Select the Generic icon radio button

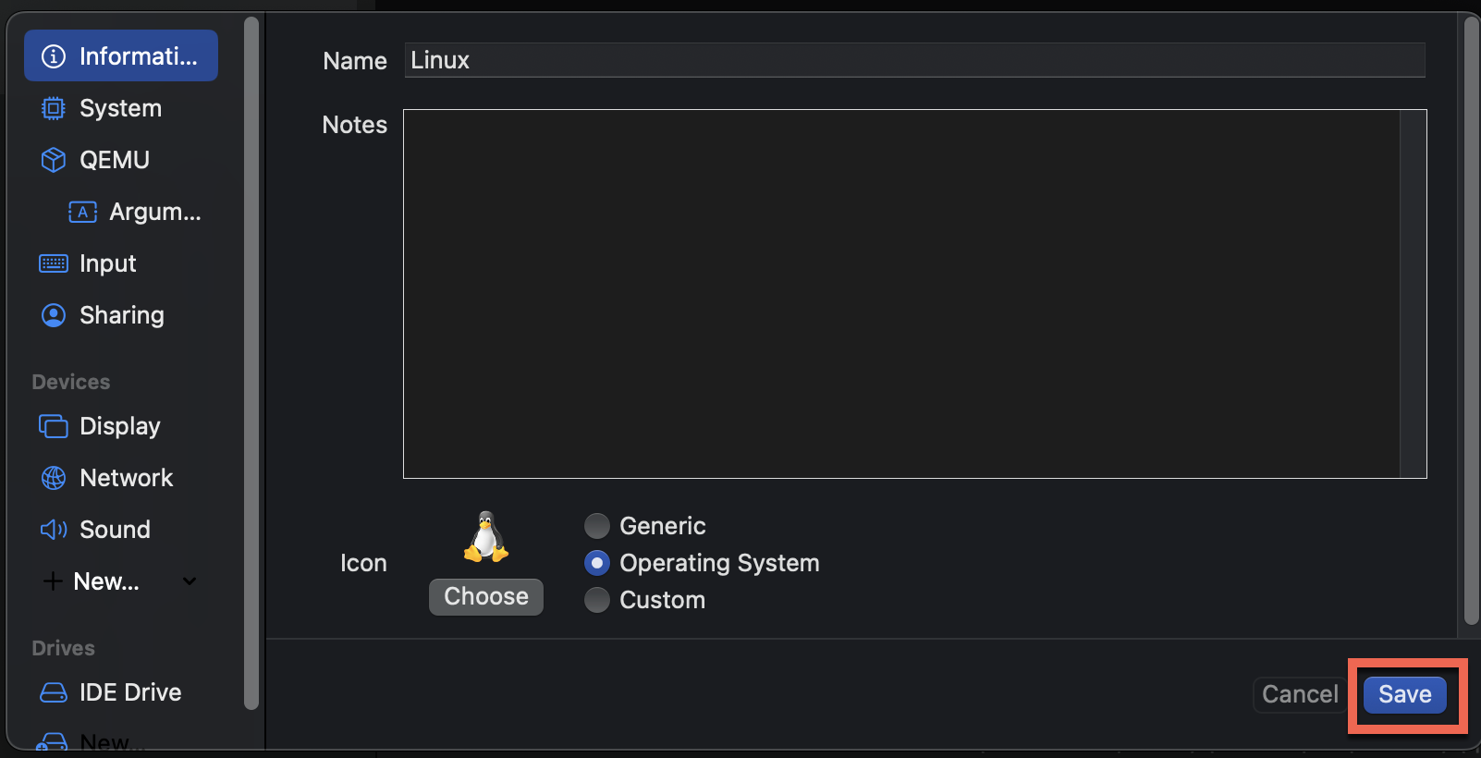point(597,526)
